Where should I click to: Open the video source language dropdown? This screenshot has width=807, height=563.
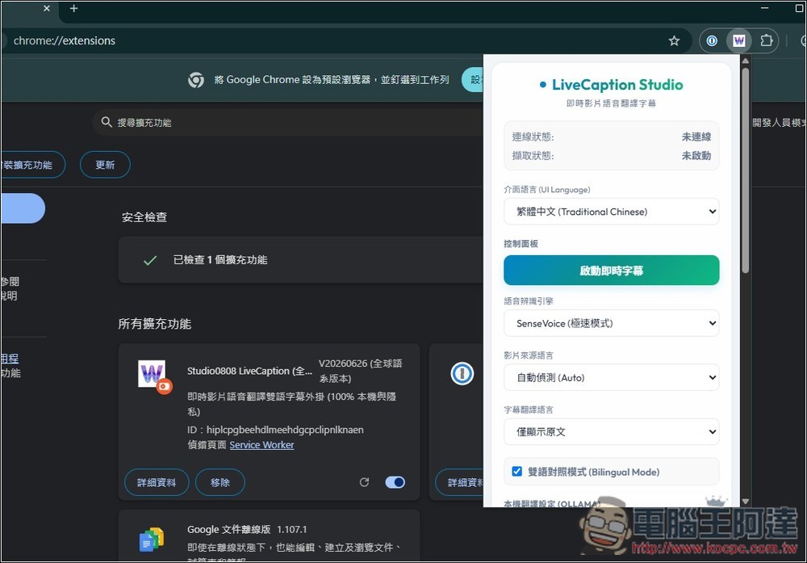click(611, 377)
